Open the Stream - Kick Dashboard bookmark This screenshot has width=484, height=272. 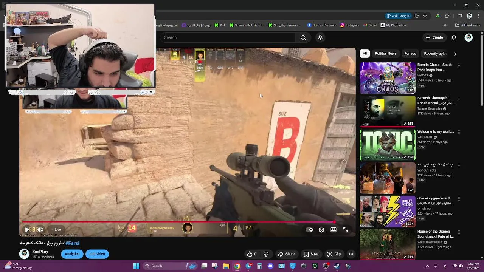click(x=247, y=25)
